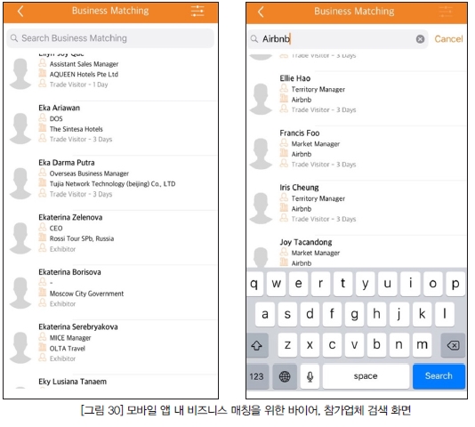Screen dimensions: 475x427
Task: Tap the microphone dictation key
Action: point(310,376)
